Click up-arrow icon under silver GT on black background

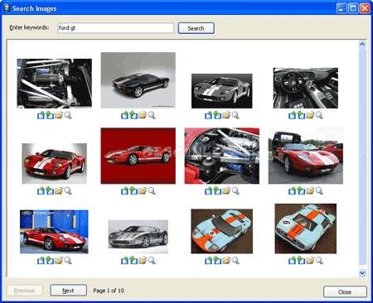209,115
